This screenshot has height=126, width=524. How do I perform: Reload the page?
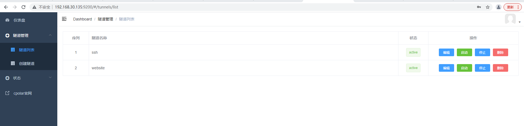pyautogui.click(x=23, y=7)
